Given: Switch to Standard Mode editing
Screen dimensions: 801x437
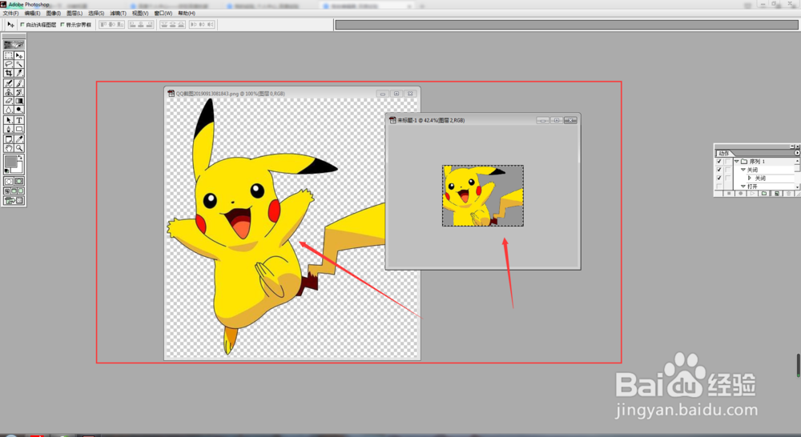Looking at the screenshot, I should 9,181.
